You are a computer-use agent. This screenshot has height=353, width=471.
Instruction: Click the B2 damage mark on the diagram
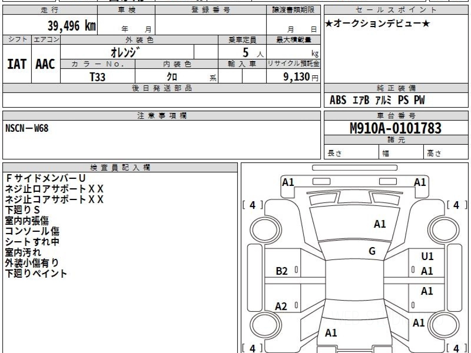281,271
